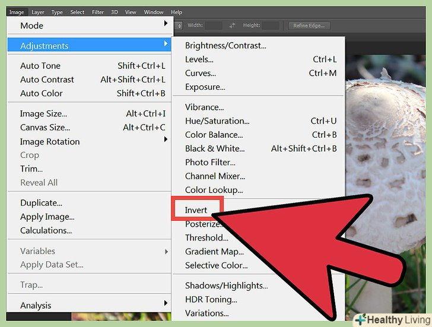Screen dimensions: 432x327
Task: Open Calculations dialog
Action: [x=90, y=230]
